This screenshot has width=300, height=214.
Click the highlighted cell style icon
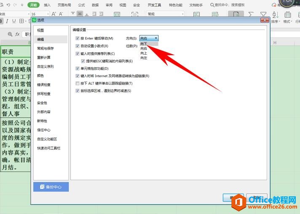point(236,14)
